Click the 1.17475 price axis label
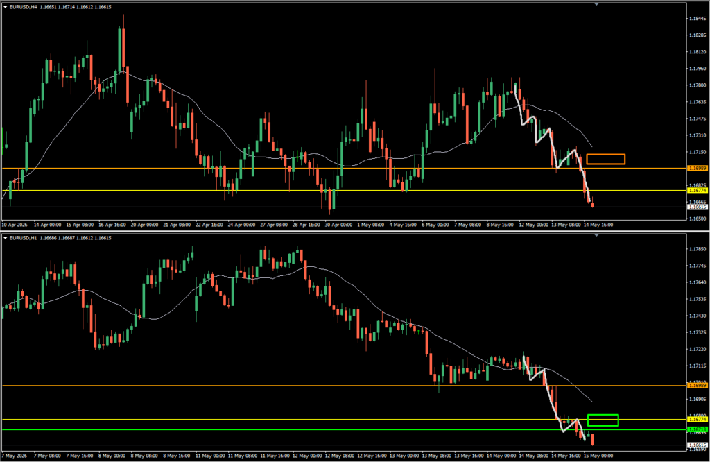The image size is (710, 462). [x=698, y=119]
